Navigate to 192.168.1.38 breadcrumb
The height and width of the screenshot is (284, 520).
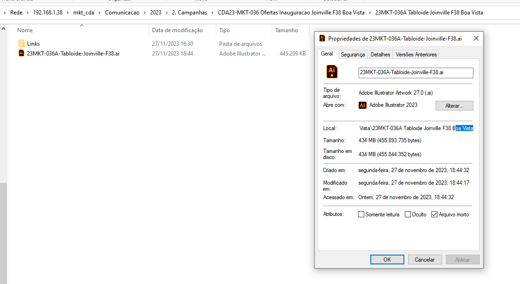[48, 13]
